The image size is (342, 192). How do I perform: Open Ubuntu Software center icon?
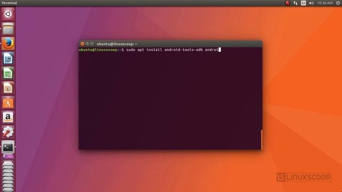tap(8, 102)
